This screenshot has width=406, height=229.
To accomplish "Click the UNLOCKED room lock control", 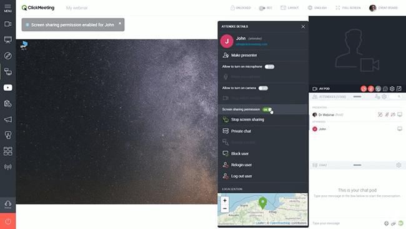I will 240,8.
